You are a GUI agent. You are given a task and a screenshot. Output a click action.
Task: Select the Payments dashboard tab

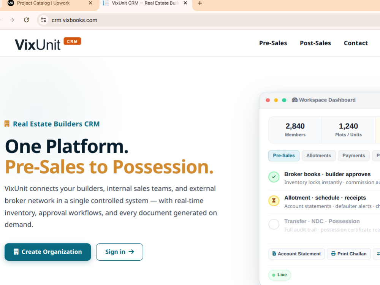[x=353, y=155]
